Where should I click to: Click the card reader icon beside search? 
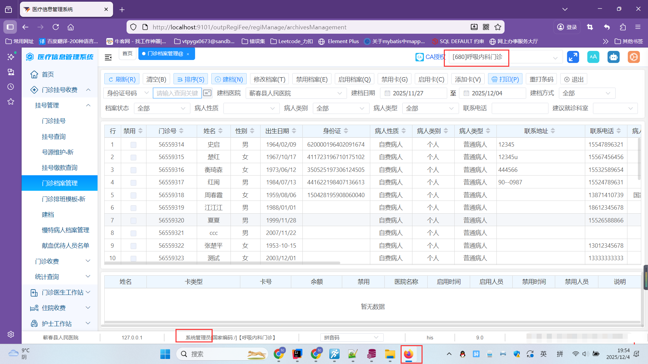coord(207,93)
